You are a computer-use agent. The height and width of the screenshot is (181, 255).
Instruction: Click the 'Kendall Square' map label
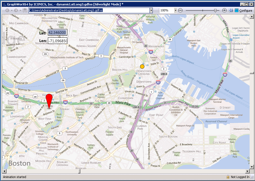pyautogui.click(x=86, y=46)
